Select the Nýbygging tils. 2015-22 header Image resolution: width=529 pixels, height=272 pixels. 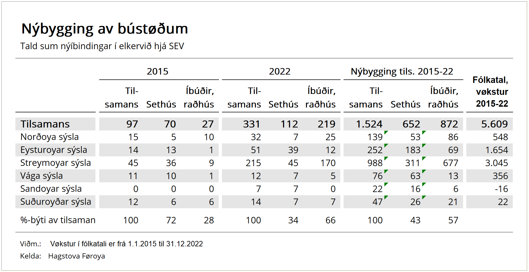(x=402, y=71)
